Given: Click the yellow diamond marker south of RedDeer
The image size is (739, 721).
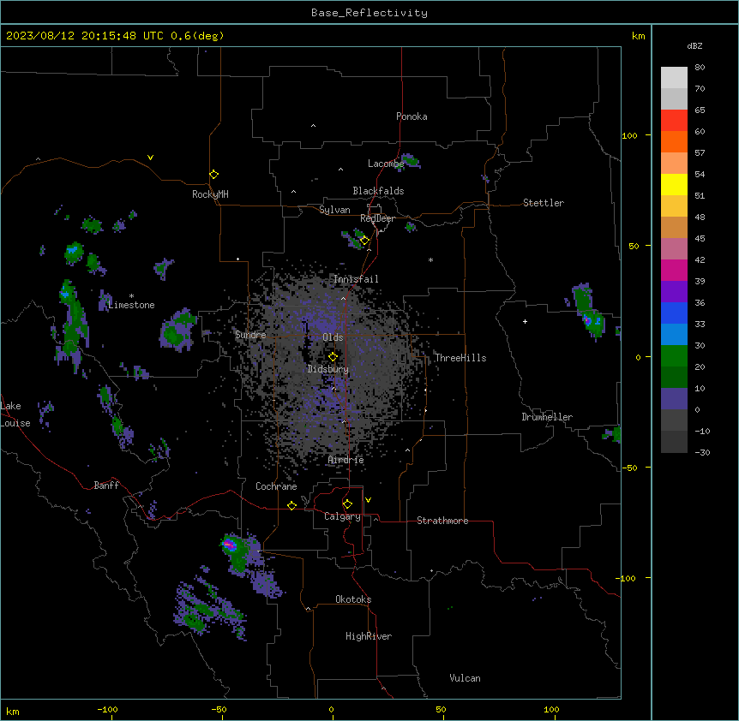Looking at the screenshot, I should tap(364, 241).
